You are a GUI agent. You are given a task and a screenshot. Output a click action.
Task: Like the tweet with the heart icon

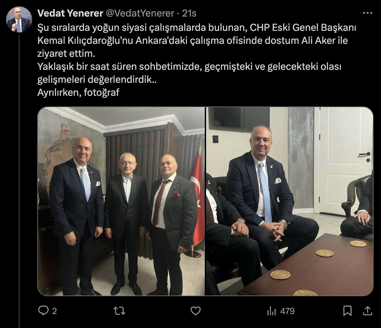click(195, 311)
